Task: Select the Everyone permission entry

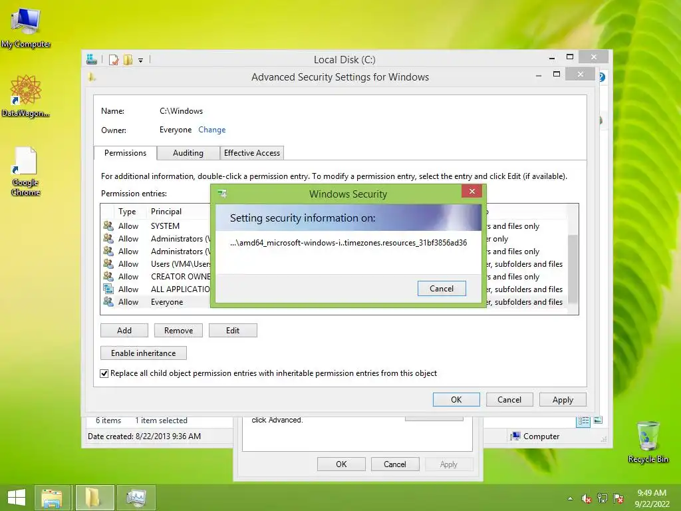Action: pos(334,301)
